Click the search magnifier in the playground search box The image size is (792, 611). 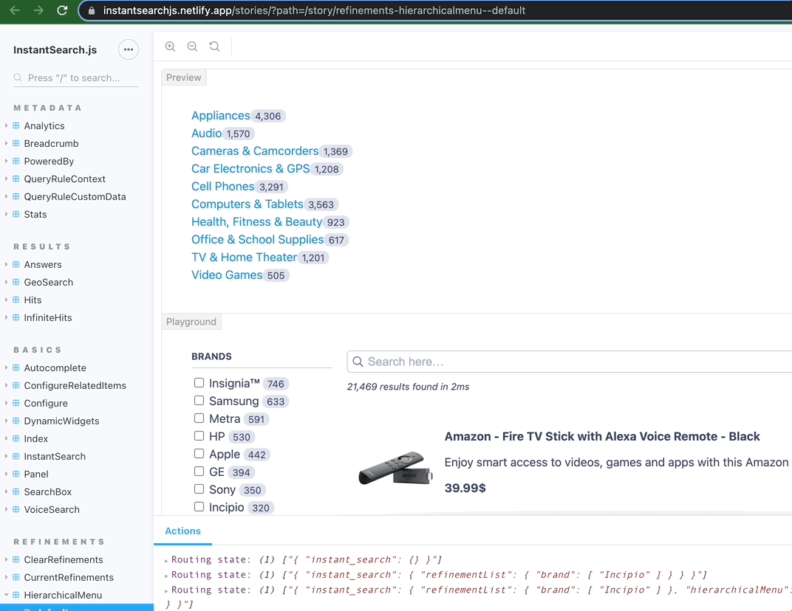click(x=358, y=362)
